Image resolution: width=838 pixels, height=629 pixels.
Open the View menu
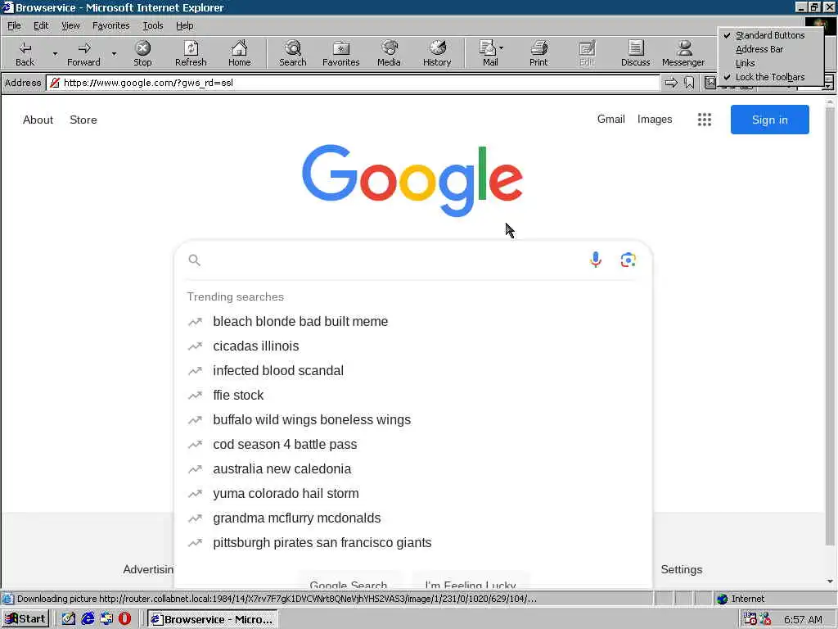click(70, 25)
